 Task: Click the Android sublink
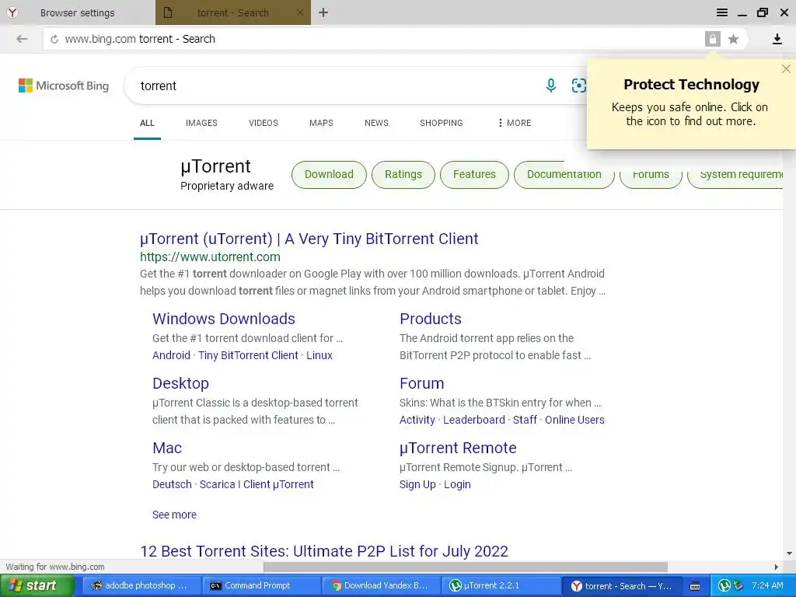point(171,355)
